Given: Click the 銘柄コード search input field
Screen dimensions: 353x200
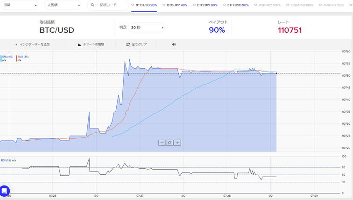Looking at the screenshot, I should tap(112, 5).
